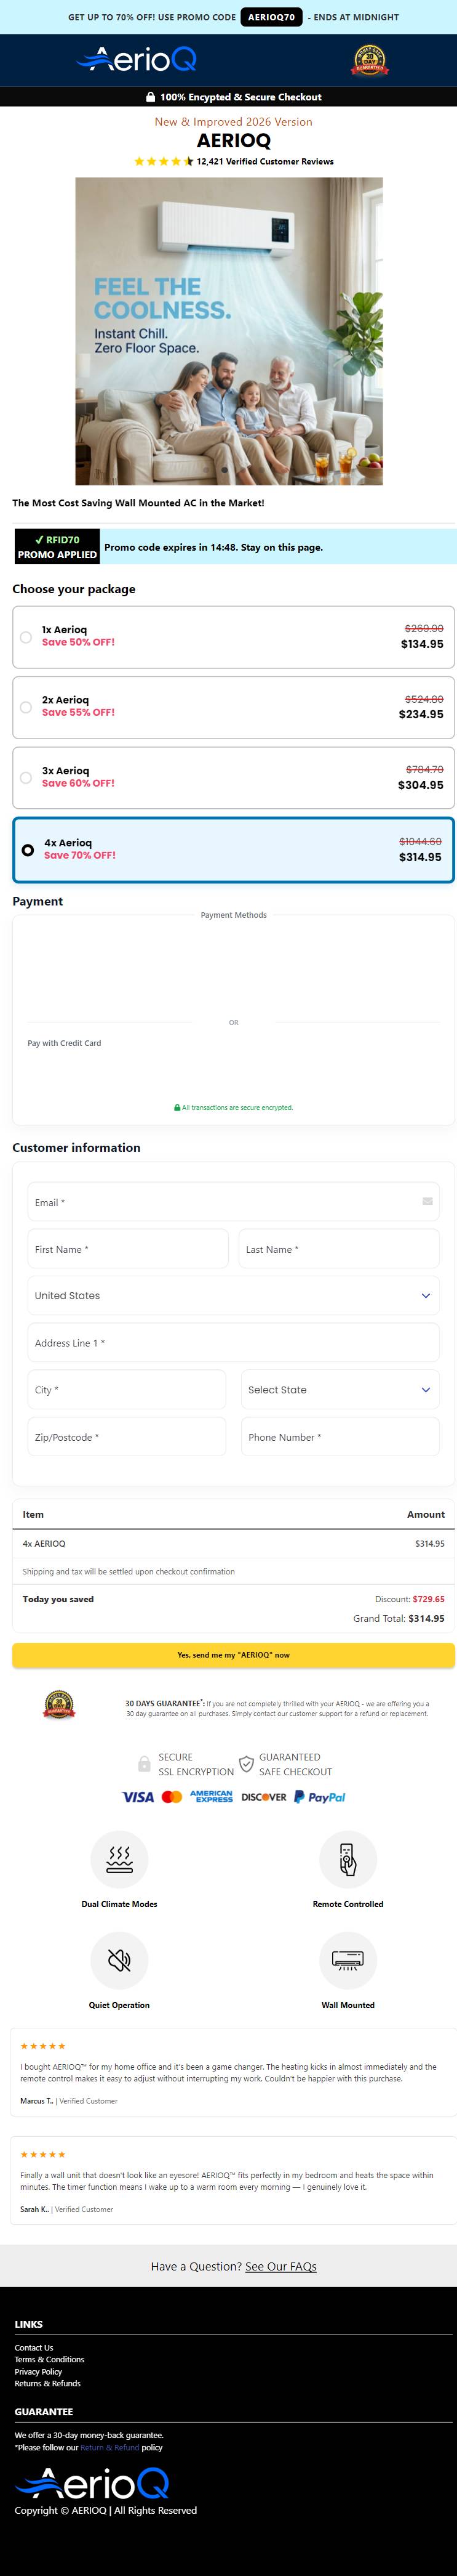Viewport: 457px width, 2576px height.
Task: Select the 1x Aerioq package radio
Action: [26, 637]
